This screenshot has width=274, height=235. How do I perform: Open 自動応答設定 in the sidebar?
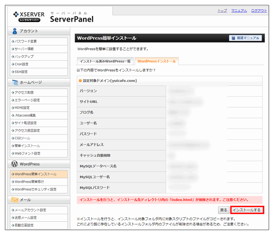pos(39,225)
